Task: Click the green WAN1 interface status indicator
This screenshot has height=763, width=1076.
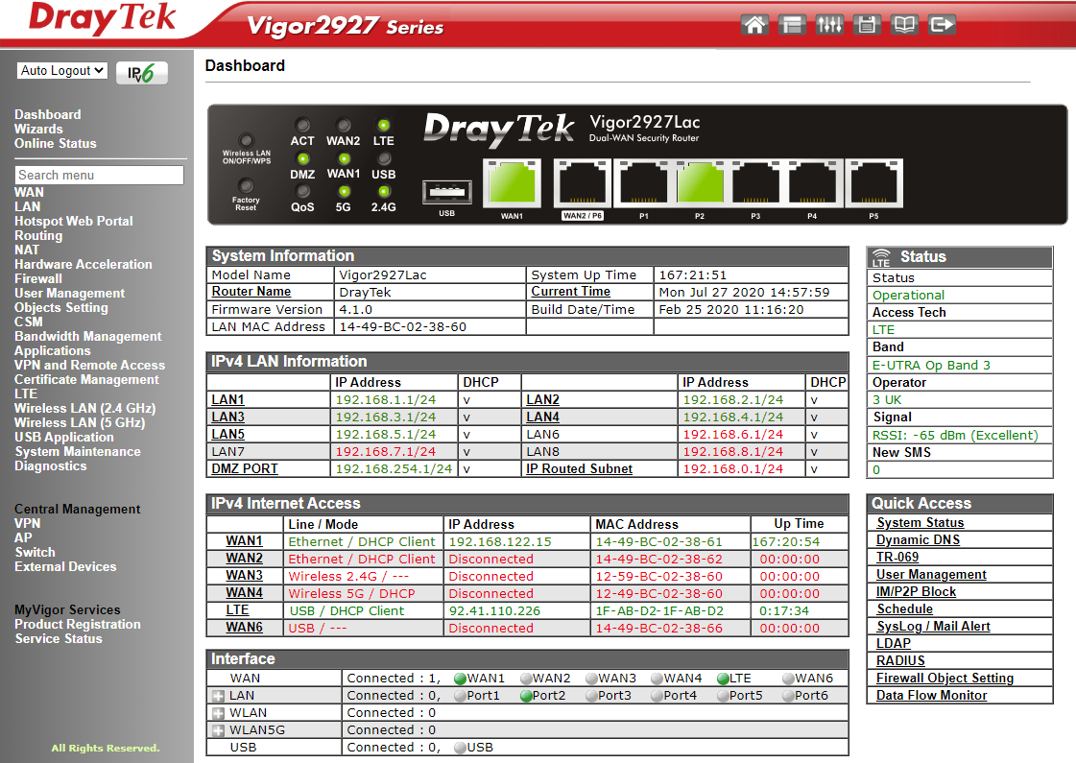Action: tap(460, 679)
